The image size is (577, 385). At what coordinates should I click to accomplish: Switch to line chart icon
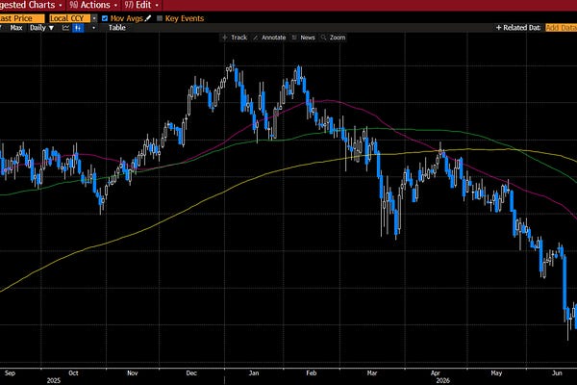click(x=65, y=28)
